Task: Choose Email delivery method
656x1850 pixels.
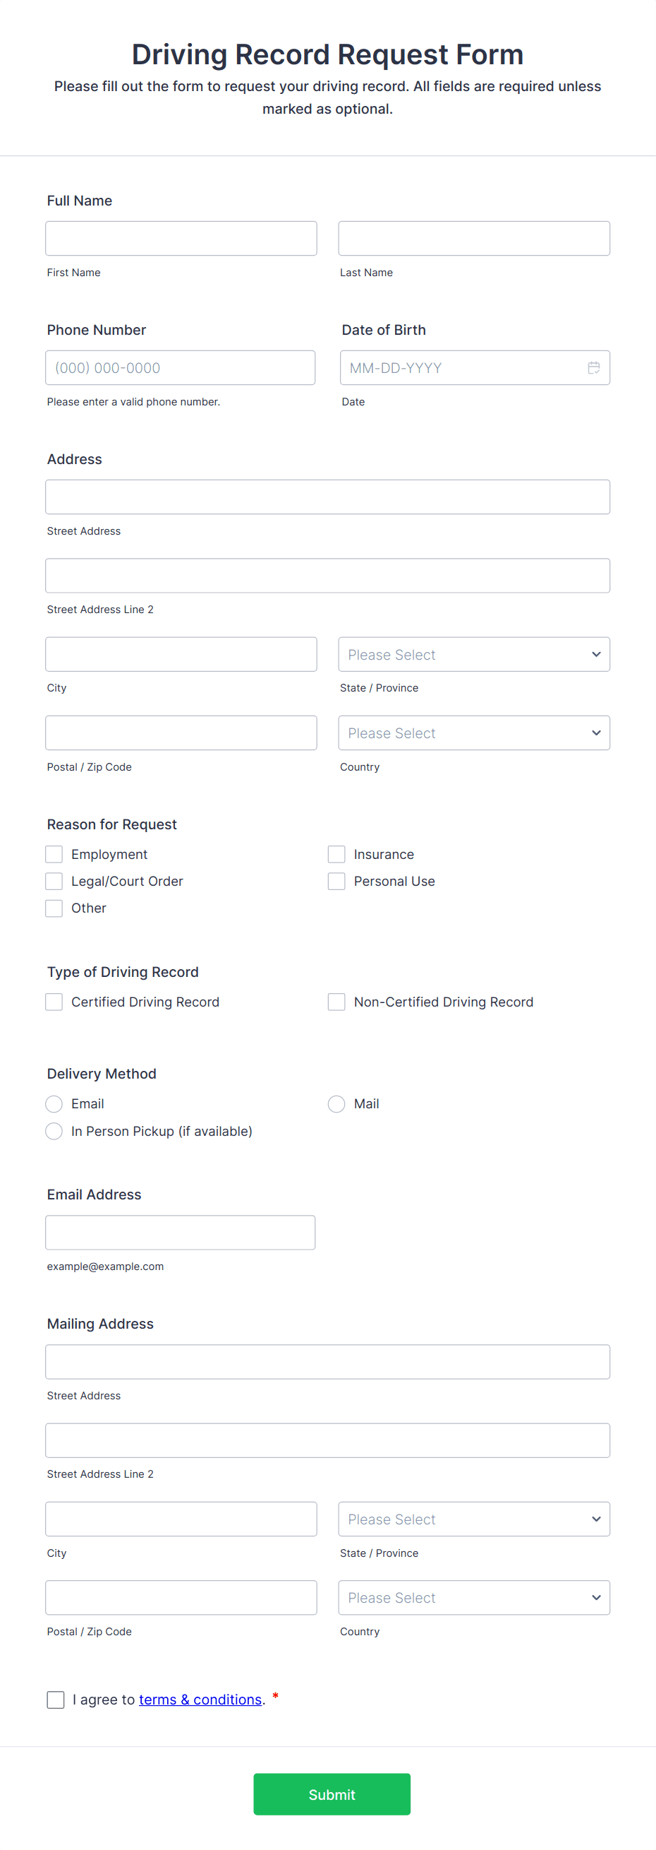Action: pos(54,1104)
